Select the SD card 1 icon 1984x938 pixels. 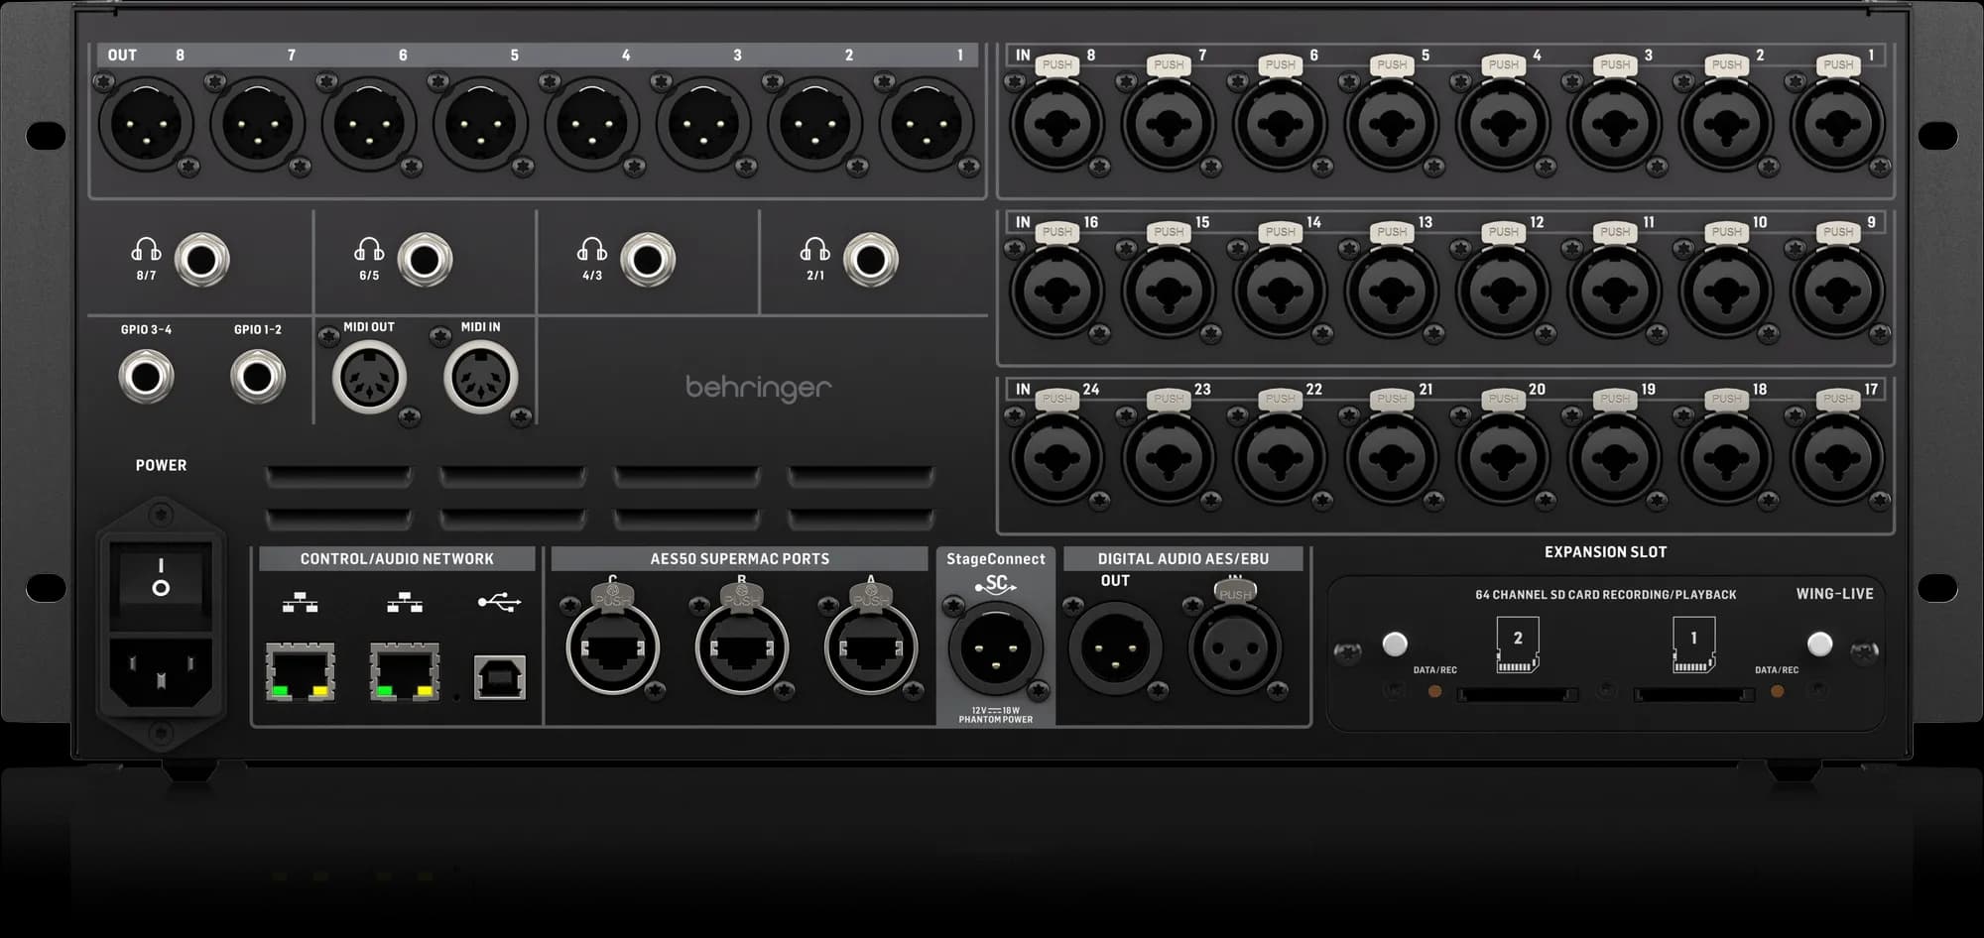click(1693, 645)
